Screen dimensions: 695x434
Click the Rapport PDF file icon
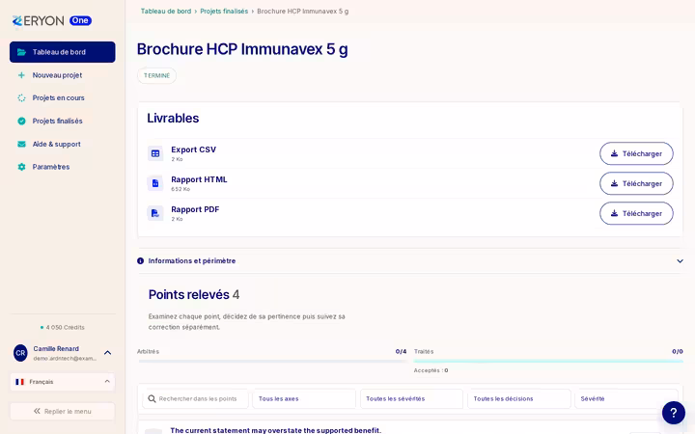click(155, 213)
